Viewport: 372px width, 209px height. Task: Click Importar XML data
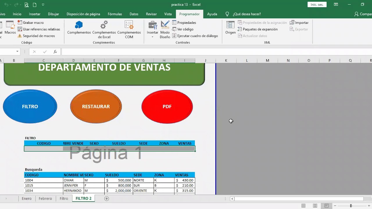[x=299, y=23]
